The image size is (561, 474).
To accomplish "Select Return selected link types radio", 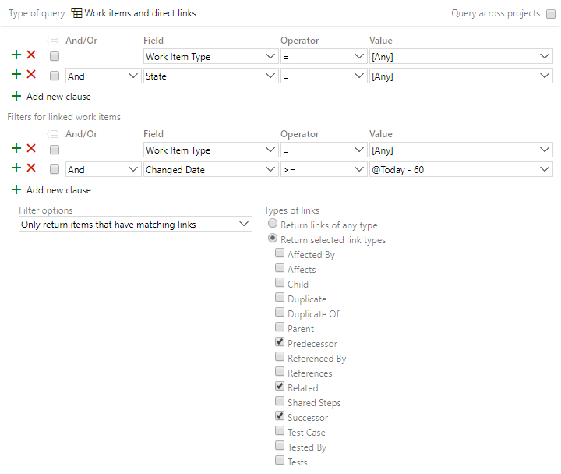I will (x=273, y=238).
